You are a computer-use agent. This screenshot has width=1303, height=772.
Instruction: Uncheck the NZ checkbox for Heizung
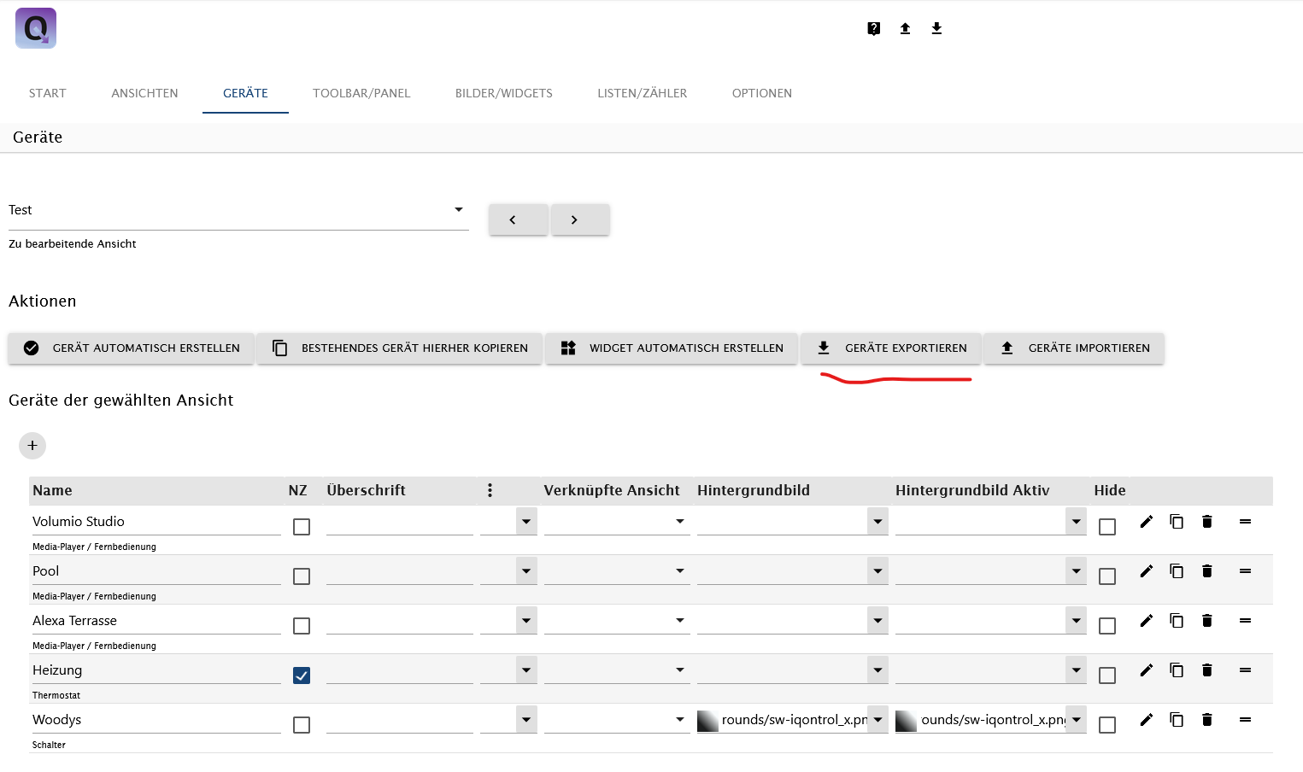302,675
